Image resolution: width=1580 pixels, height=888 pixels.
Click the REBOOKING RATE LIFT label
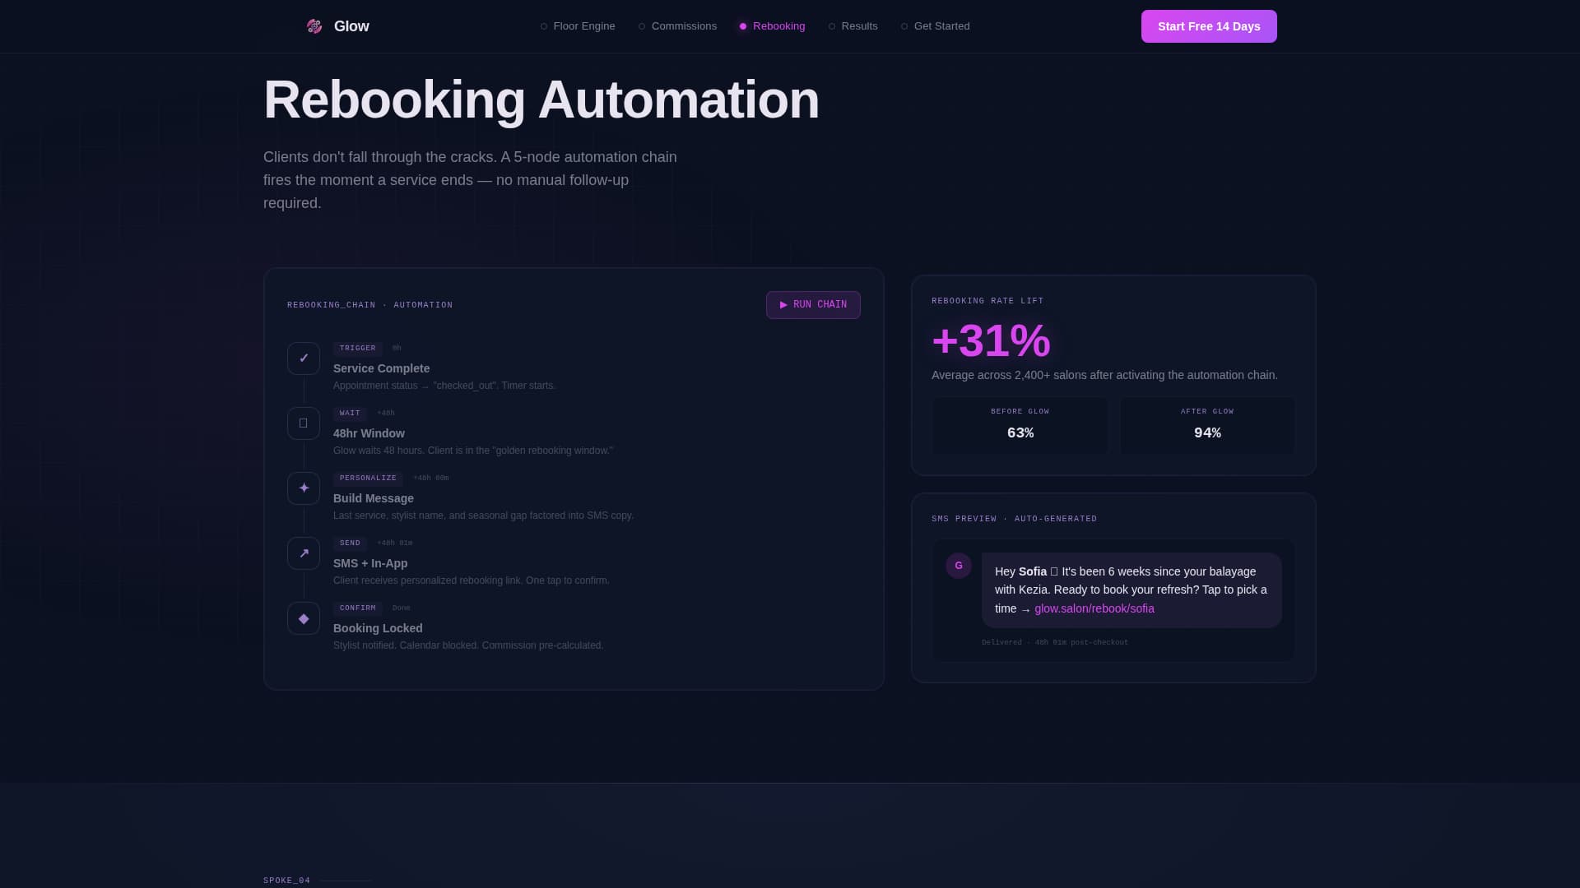pos(987,301)
